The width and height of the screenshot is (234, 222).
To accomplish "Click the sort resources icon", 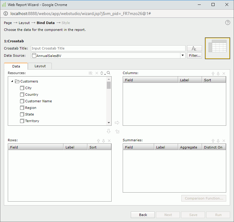I will 102,73.
